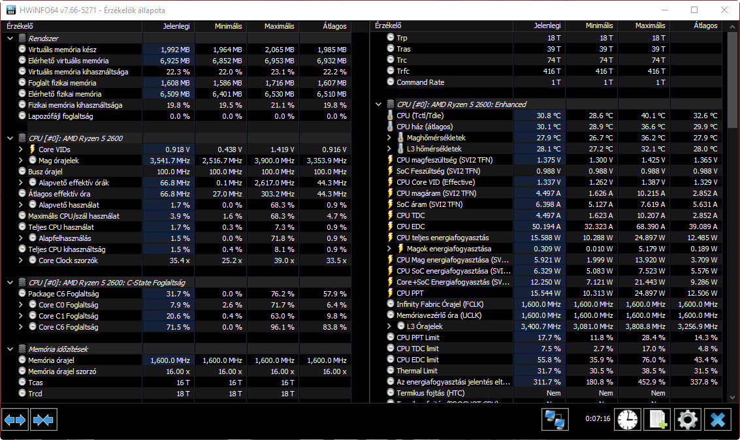Click lightning icon beside CPU TDC
This screenshot has width=740, height=440.
391,215
